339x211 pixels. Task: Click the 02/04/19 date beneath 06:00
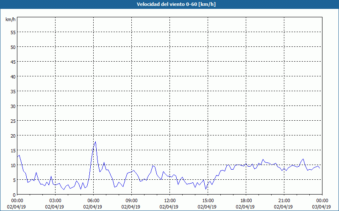coord(92,207)
